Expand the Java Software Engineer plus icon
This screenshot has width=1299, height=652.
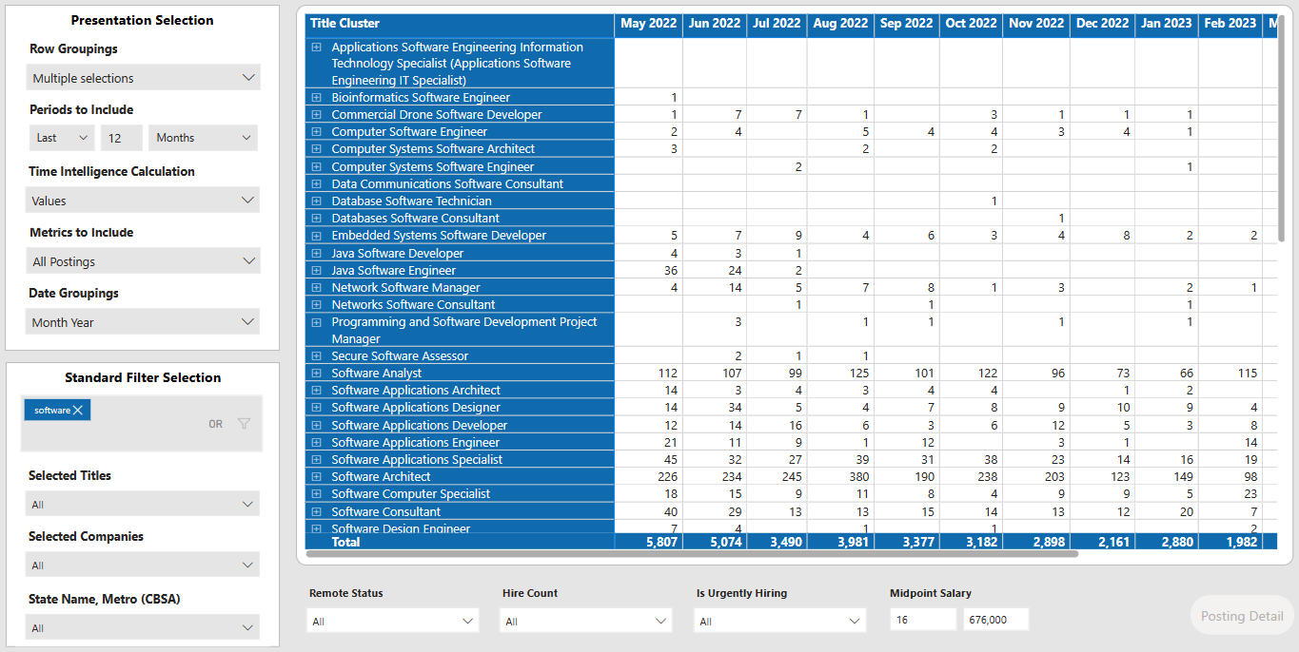tap(316, 270)
